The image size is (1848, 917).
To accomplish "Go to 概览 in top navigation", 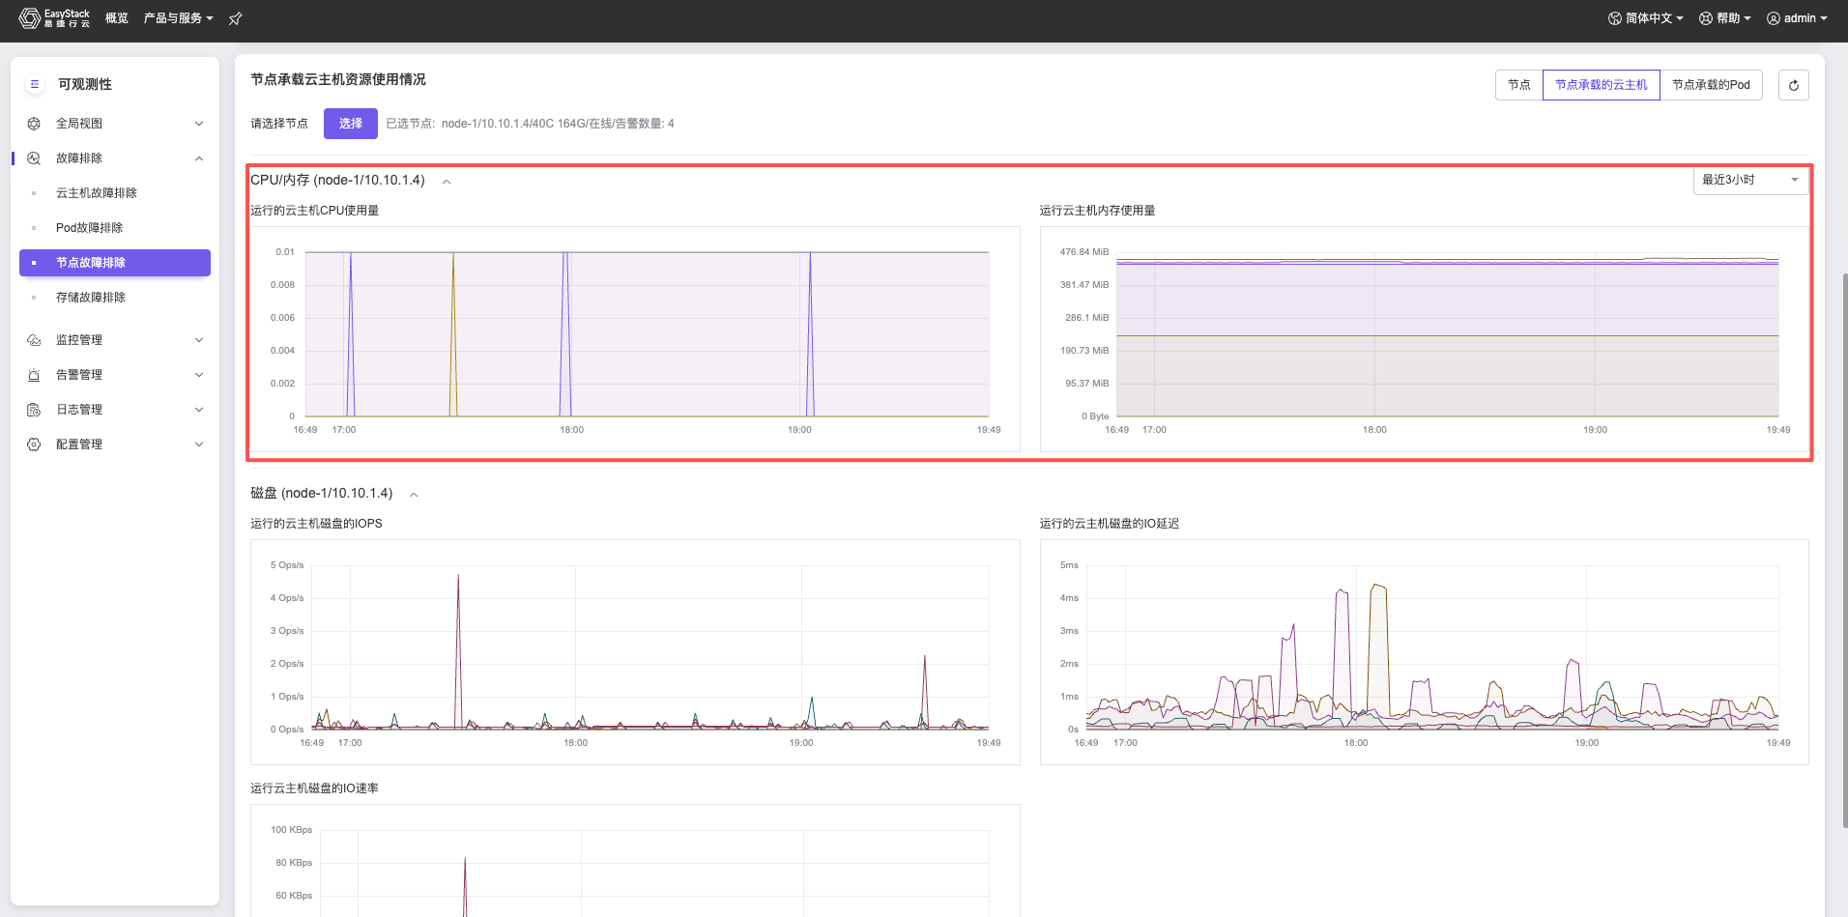I will click(x=117, y=18).
